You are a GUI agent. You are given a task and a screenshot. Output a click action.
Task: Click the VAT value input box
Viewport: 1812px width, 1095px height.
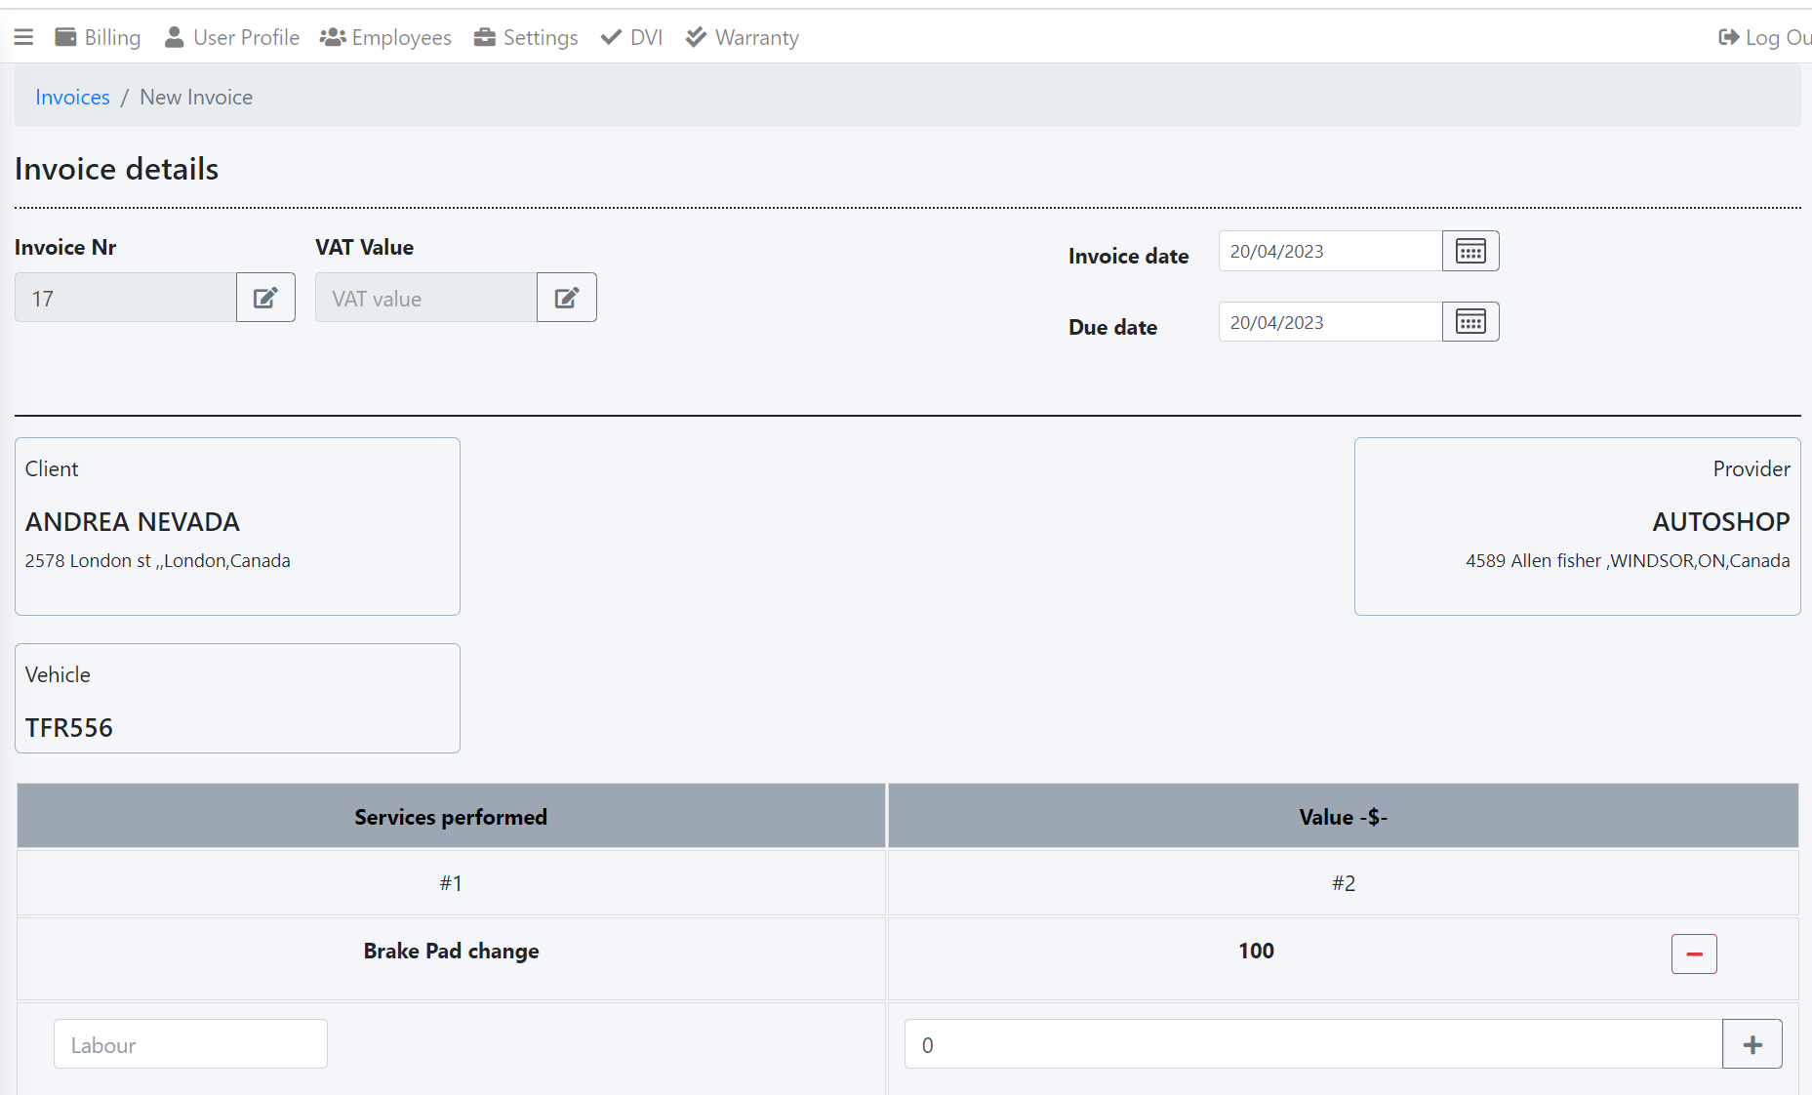point(424,298)
